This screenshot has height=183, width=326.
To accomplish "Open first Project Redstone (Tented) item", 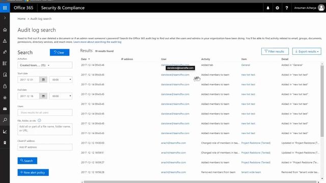I will tap(256, 143).
